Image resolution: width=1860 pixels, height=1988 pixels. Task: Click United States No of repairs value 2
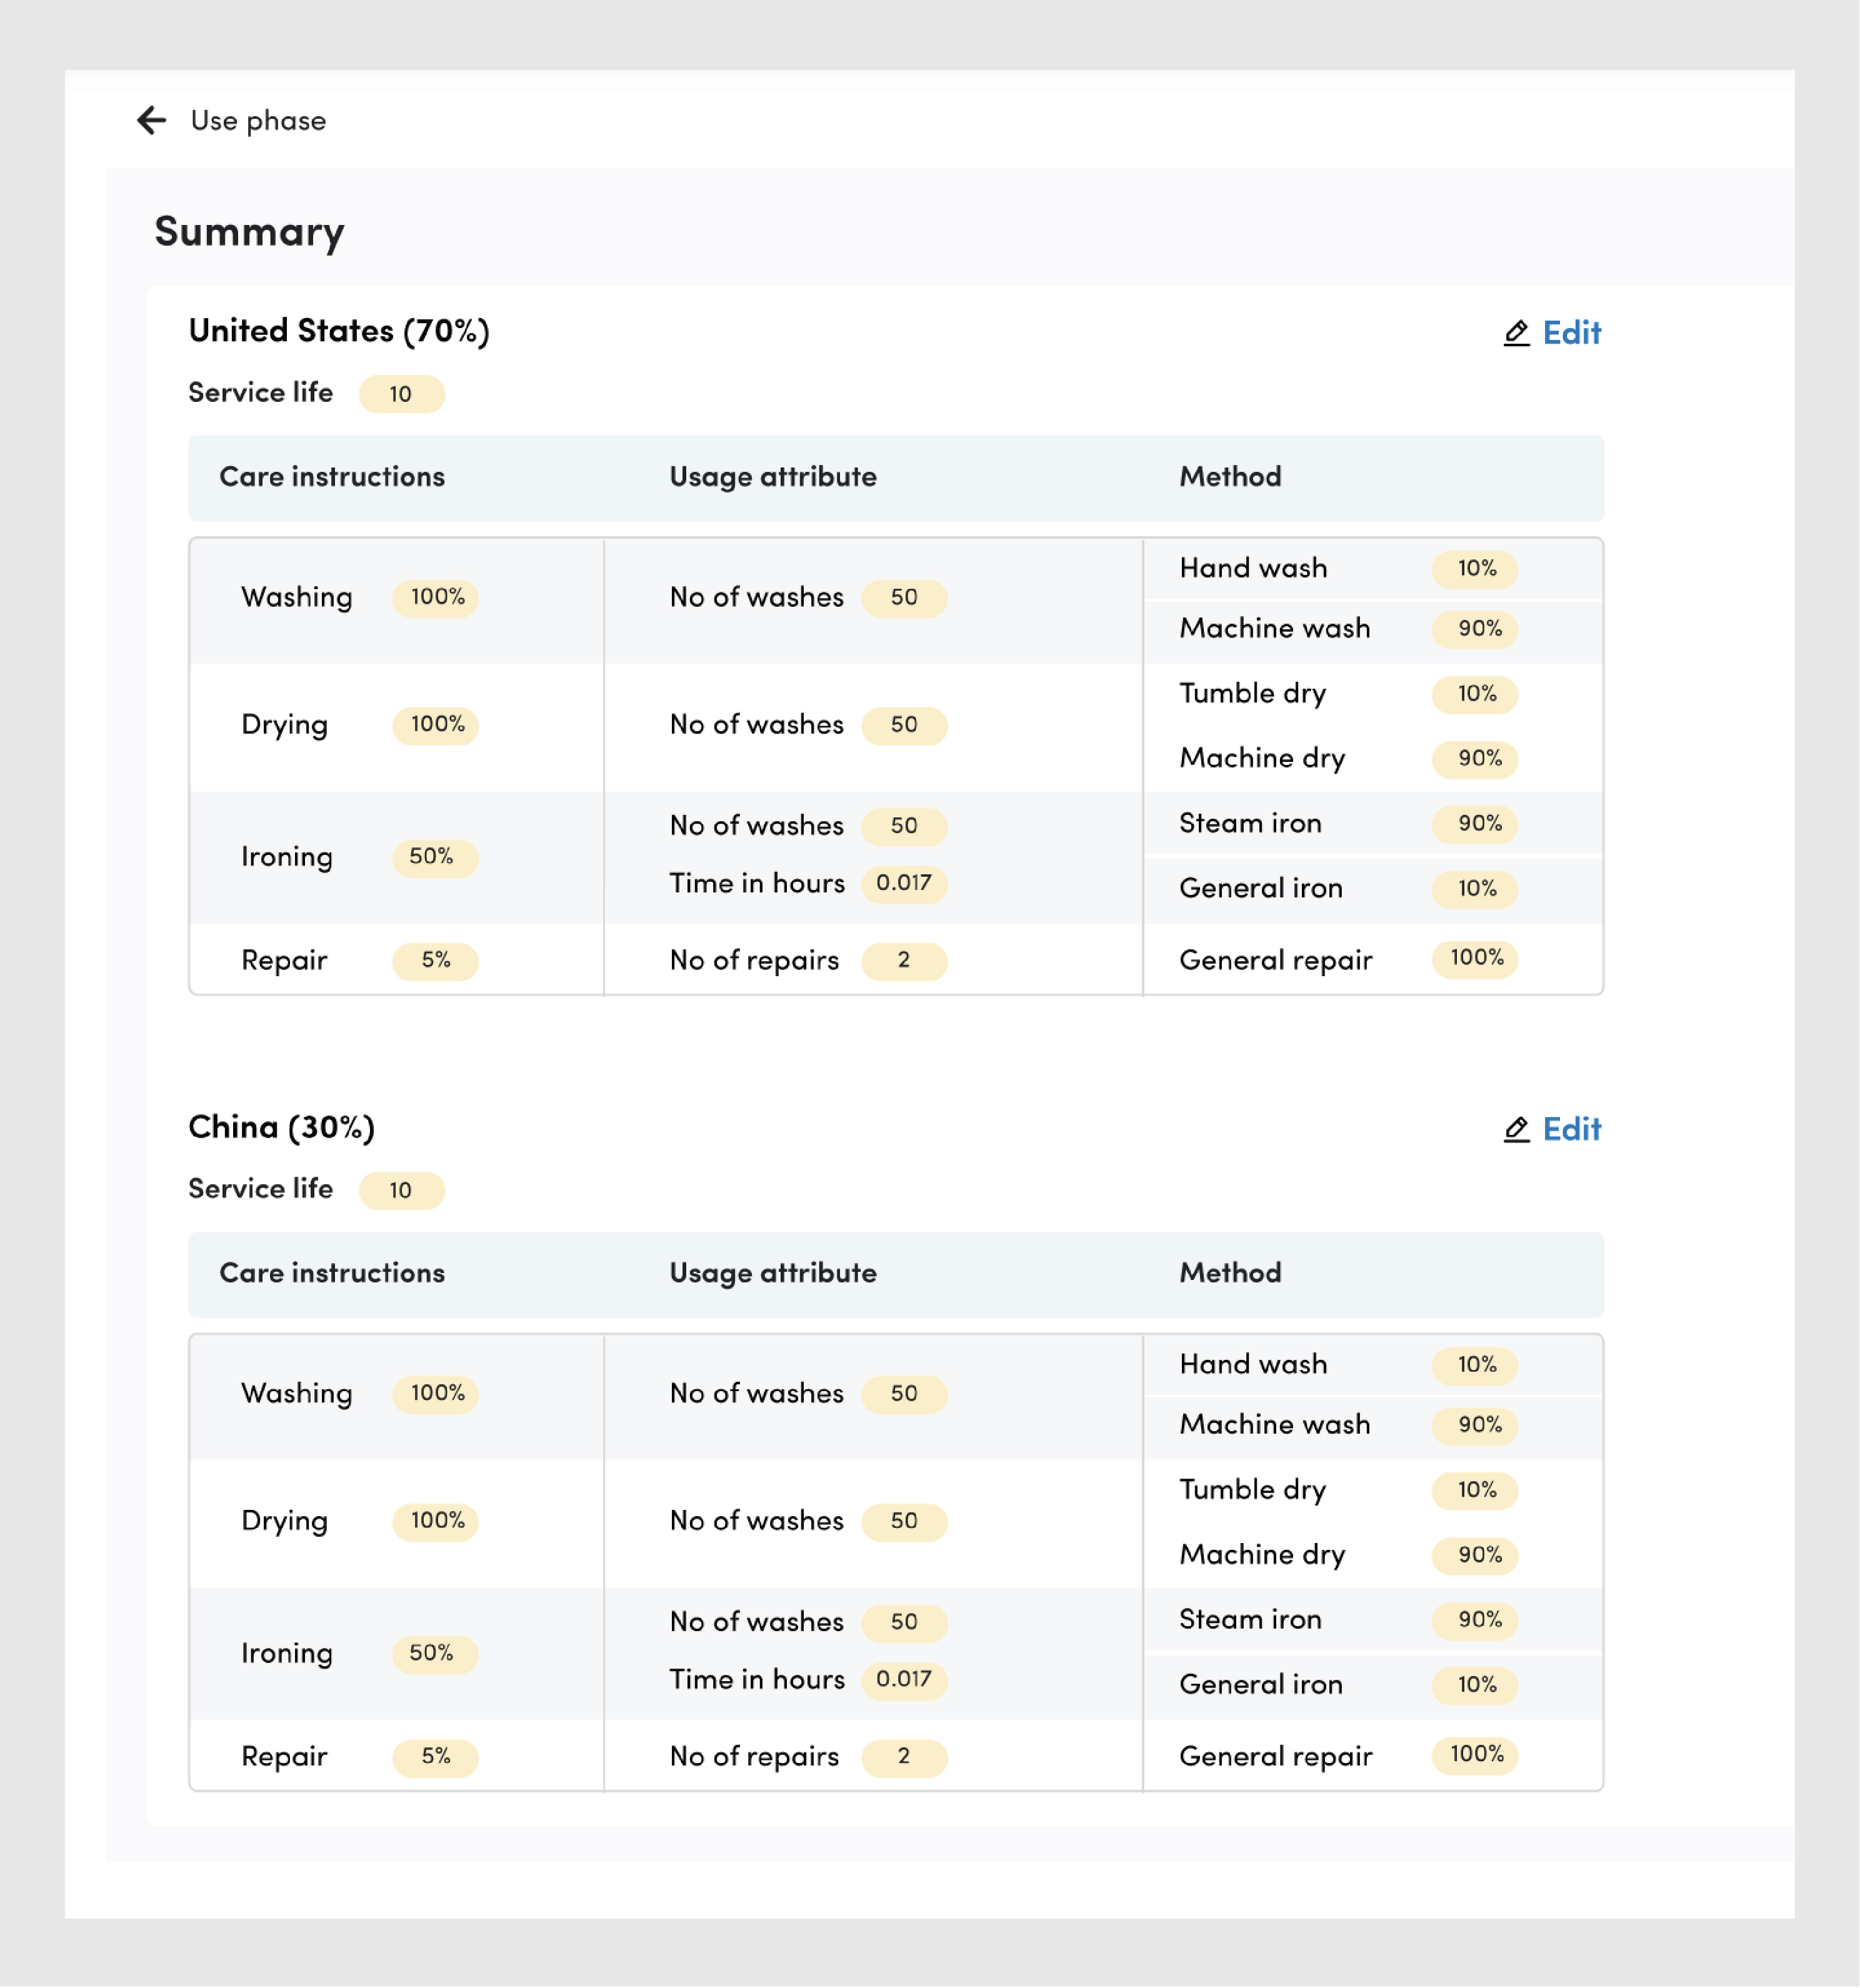[x=903, y=961]
